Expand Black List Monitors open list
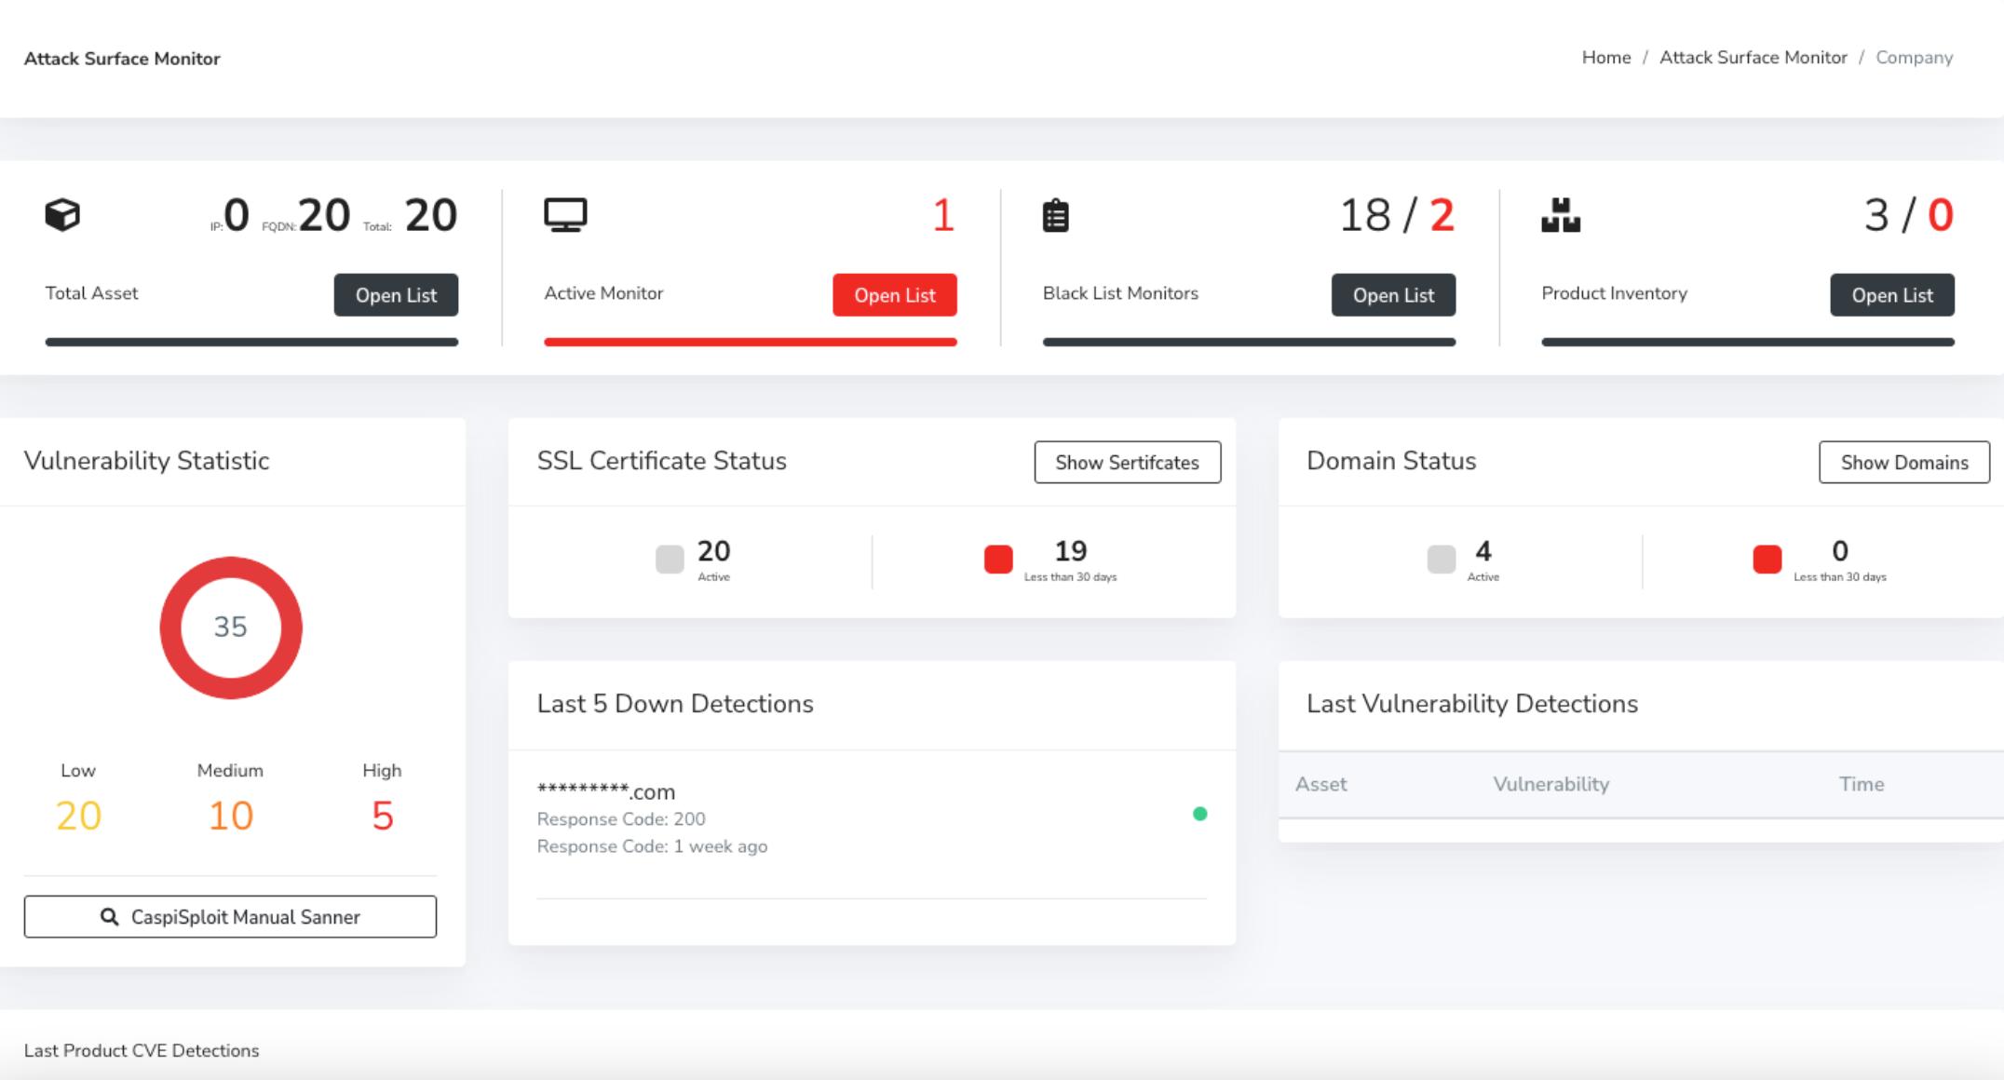 coord(1392,294)
